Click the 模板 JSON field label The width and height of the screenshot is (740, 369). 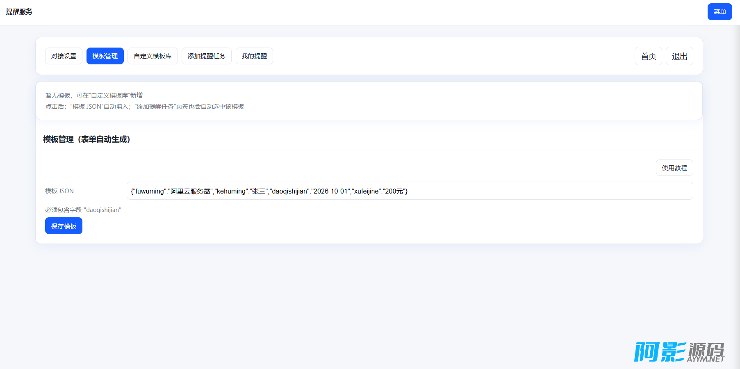pyautogui.click(x=59, y=191)
